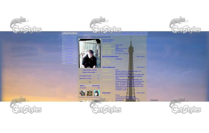Image resolution: width=209 pixels, height=133 pixels.
Task: Open 'Мои Группы' sidebar item
Action: point(69,54)
